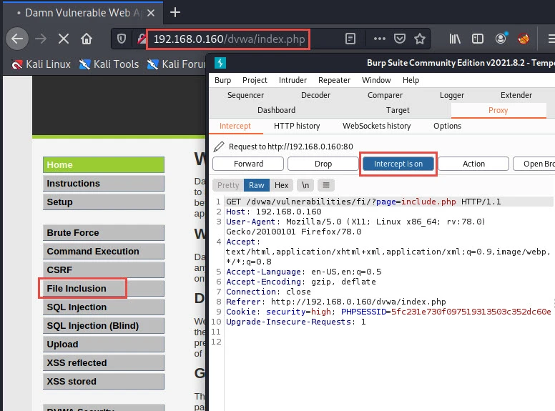Go back with the Firefox back arrow
This screenshot has width=555, height=411.
pyautogui.click(x=17, y=39)
